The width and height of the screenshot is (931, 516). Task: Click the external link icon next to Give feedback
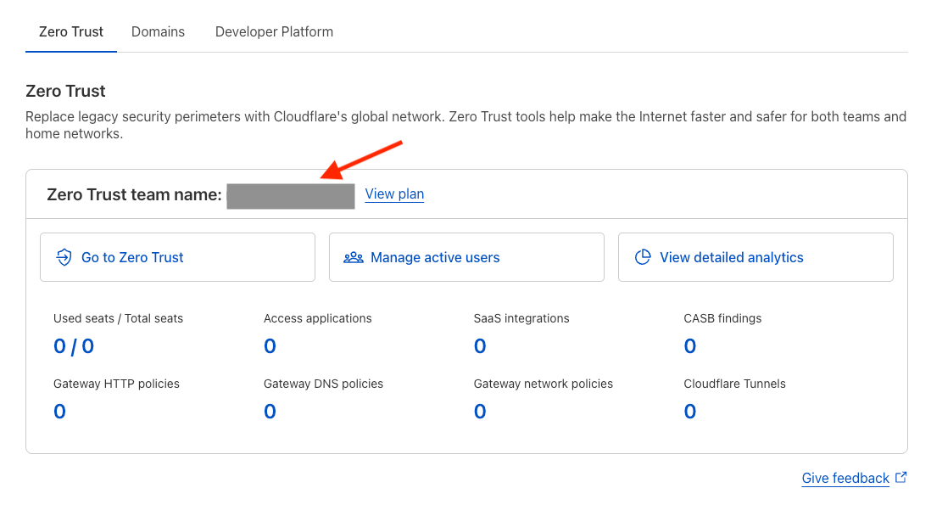click(900, 478)
